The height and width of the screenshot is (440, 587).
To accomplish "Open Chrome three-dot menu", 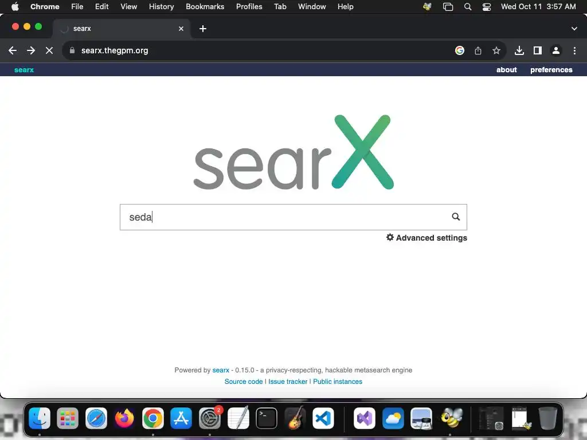I will click(x=574, y=50).
